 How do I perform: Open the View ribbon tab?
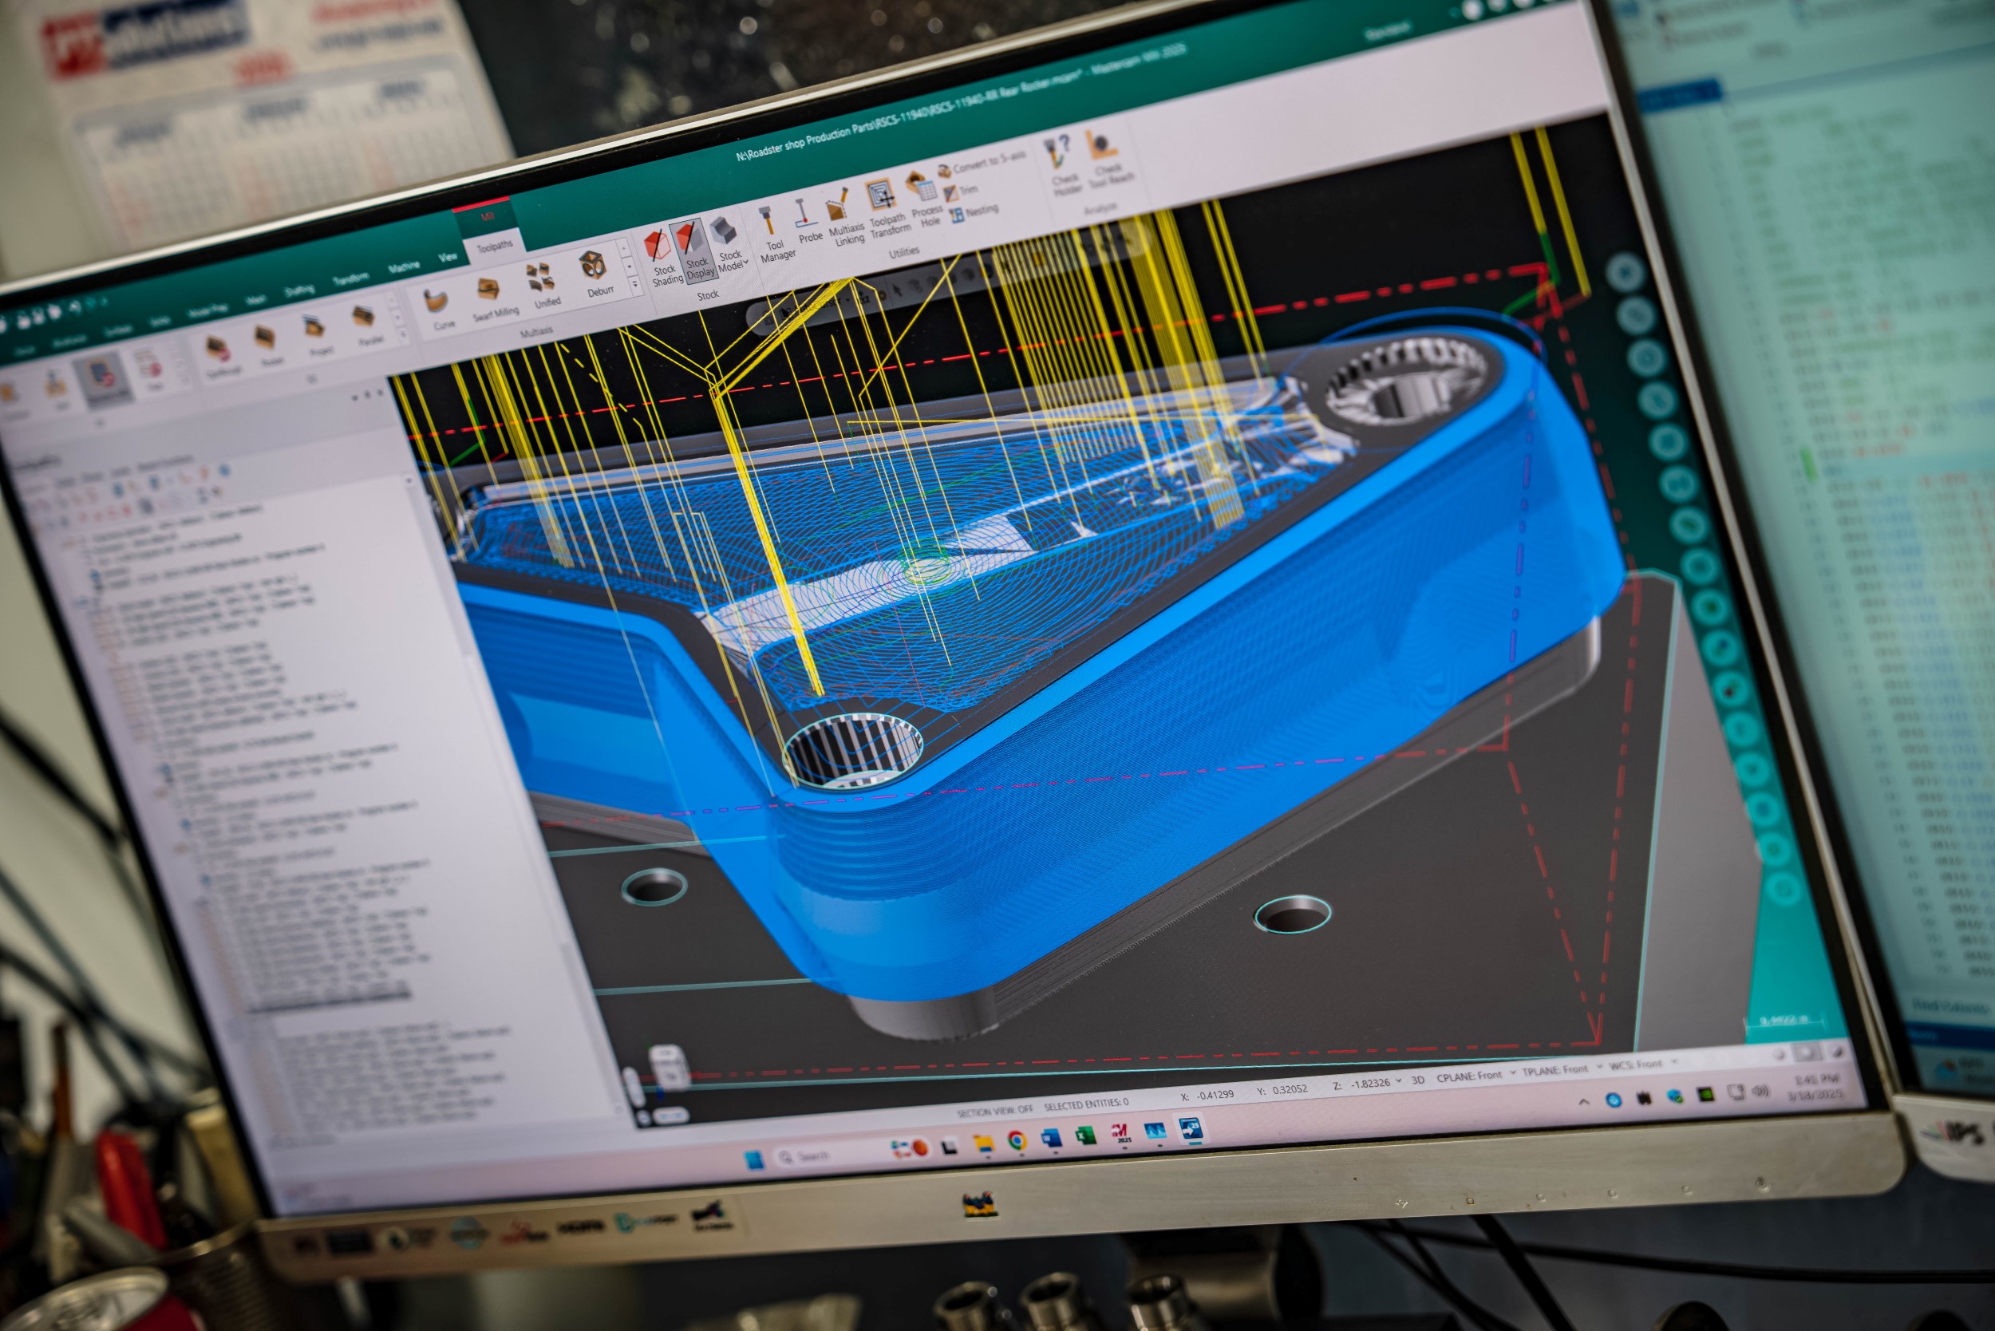(x=448, y=256)
